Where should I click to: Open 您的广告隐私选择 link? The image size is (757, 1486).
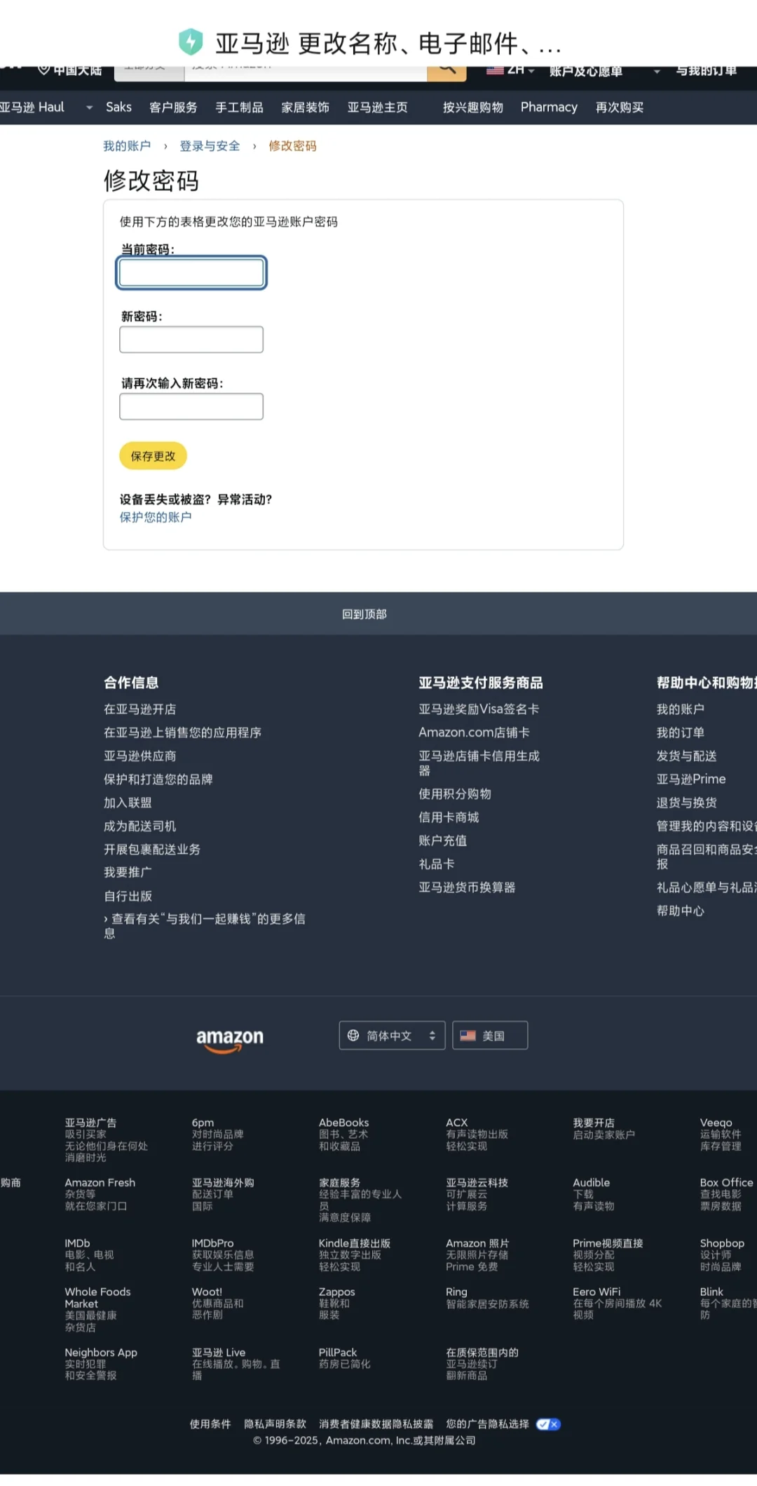[488, 1424]
